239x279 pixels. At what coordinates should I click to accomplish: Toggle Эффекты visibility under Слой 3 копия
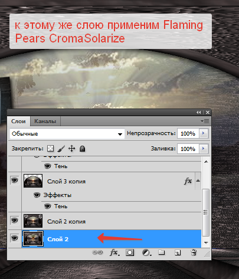tap(37, 195)
